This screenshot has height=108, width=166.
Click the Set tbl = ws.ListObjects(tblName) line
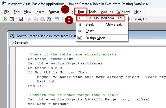click(x=65, y=63)
